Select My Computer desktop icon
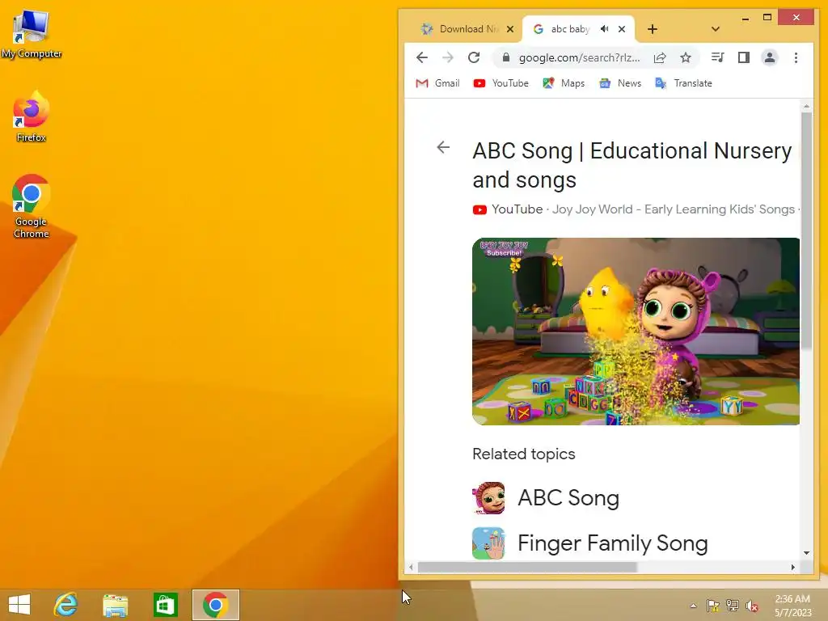 (x=32, y=34)
